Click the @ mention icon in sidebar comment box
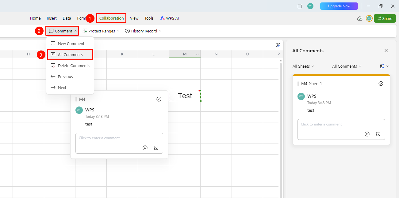Viewport: 399px width, 198px height. click(x=367, y=134)
